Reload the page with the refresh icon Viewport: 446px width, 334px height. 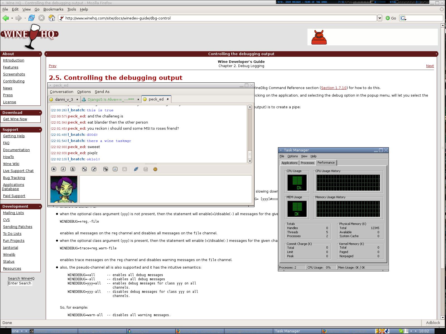point(31,18)
